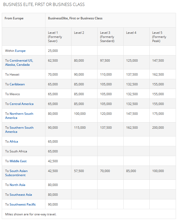
Task: Click the Africa link
Action: [x=14, y=142]
